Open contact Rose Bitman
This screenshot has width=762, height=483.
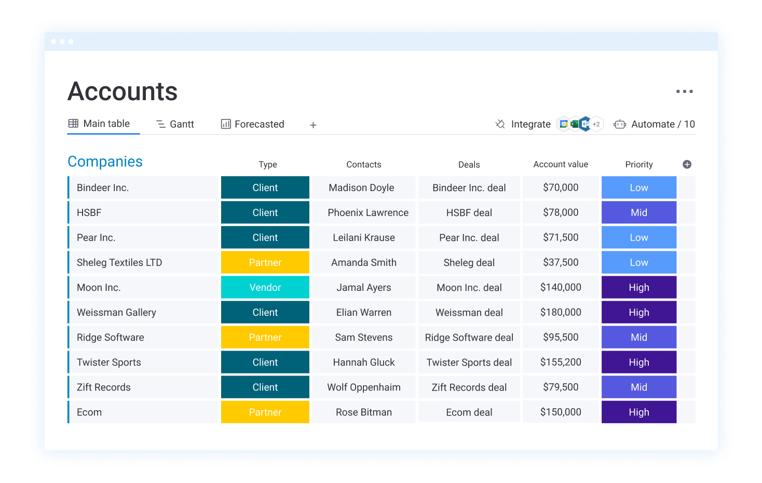[364, 412]
